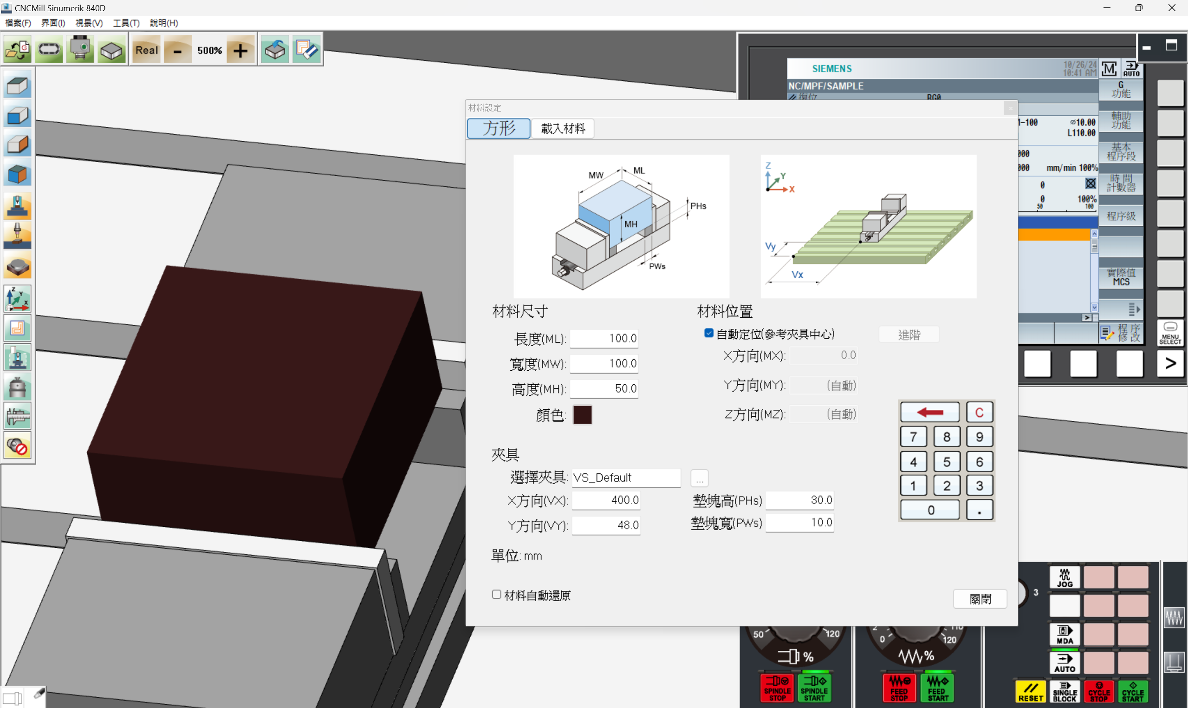Click the Y方向(VY) input field
This screenshot has width=1188, height=708.
tap(606, 525)
